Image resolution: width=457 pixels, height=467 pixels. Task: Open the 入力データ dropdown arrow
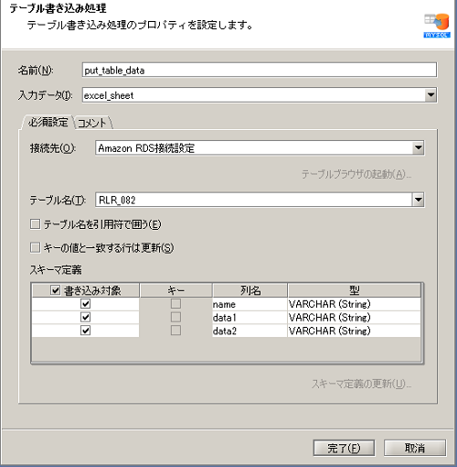(430, 95)
